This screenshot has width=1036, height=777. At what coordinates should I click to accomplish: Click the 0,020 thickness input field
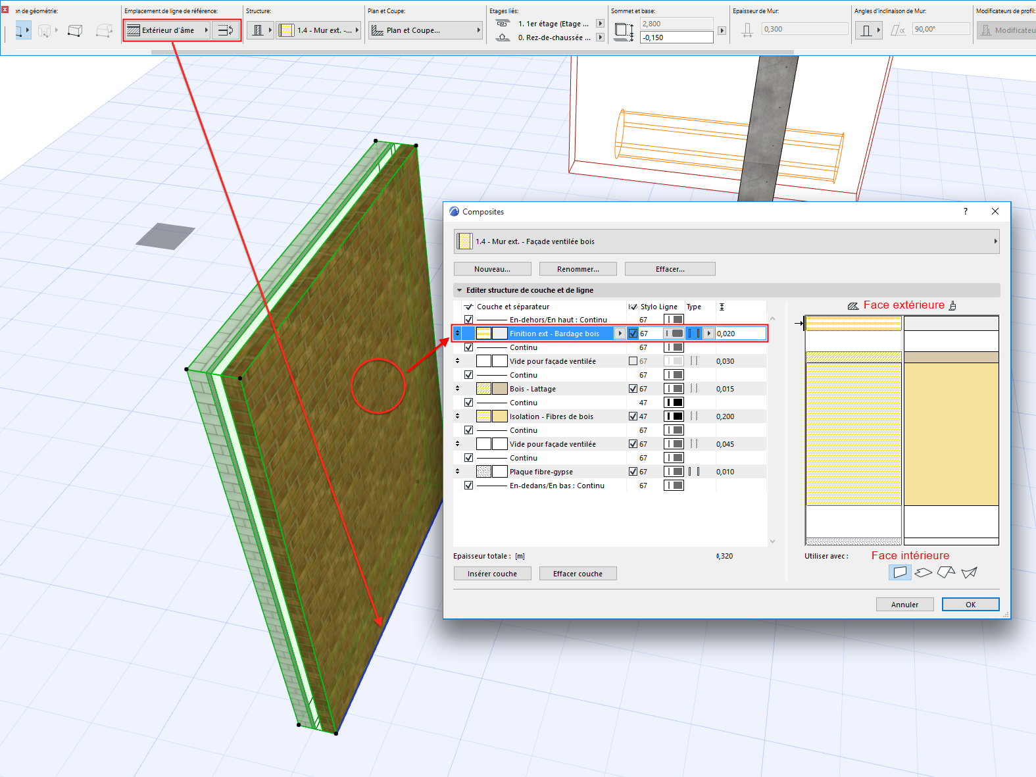[740, 334]
